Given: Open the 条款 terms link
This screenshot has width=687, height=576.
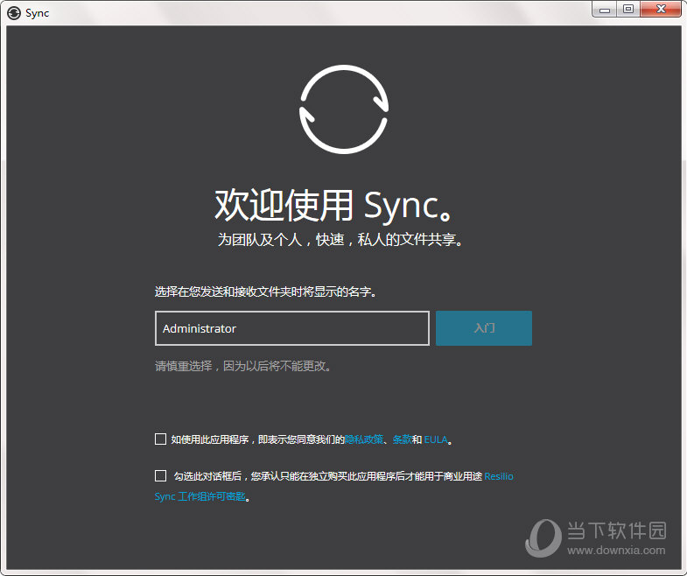Looking at the screenshot, I should pyautogui.click(x=402, y=439).
